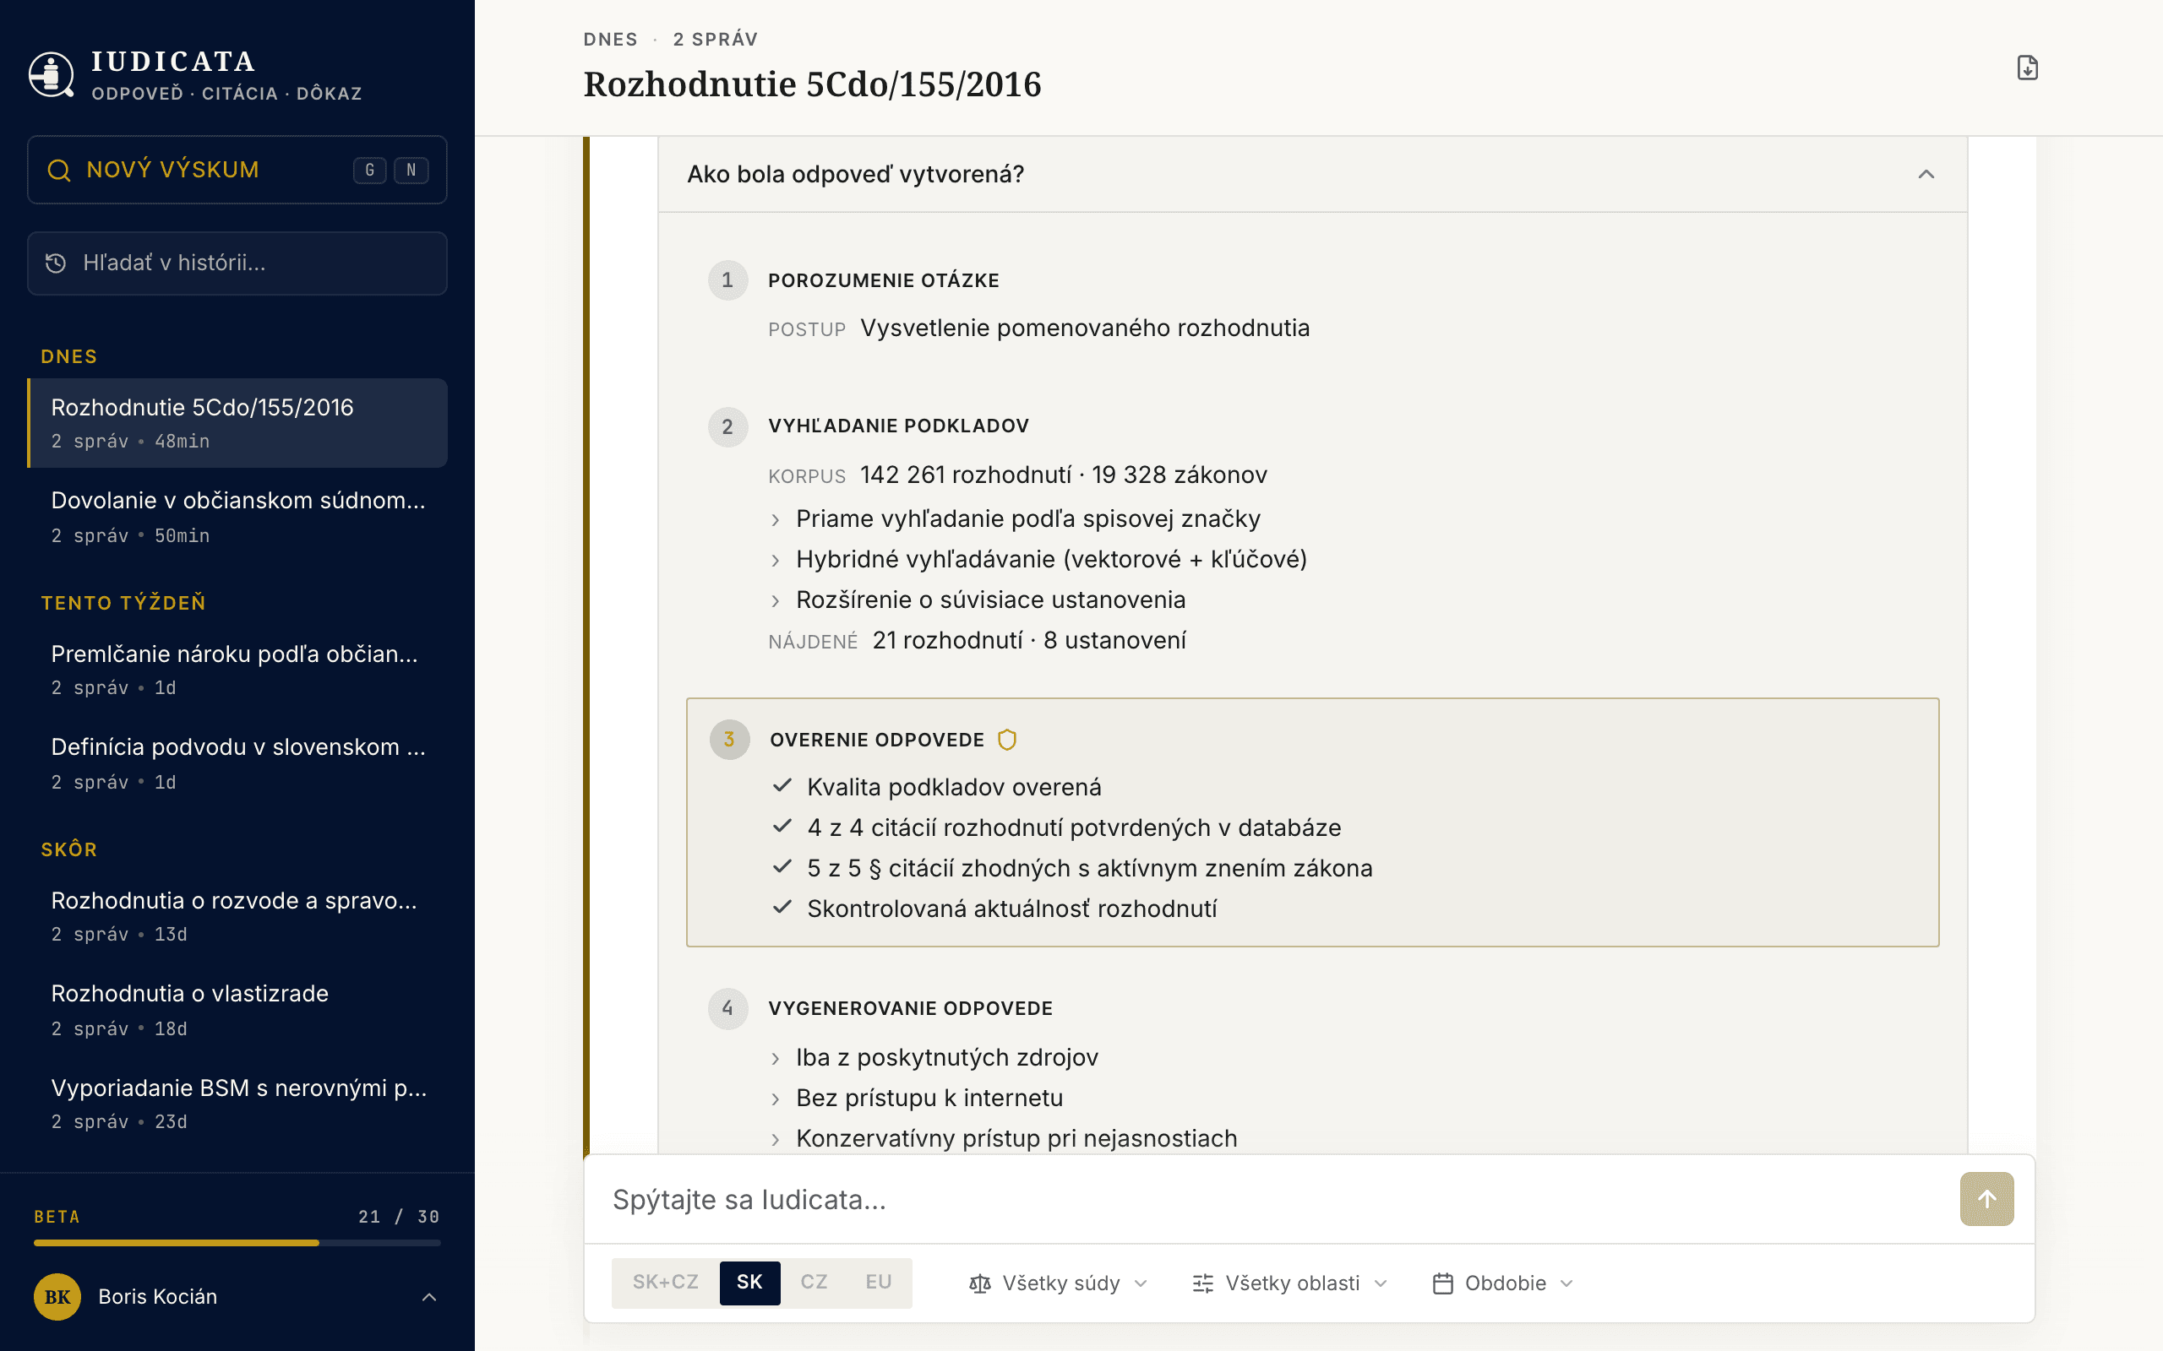The height and width of the screenshot is (1351, 2163).
Task: Click the Vygenerovanie odpovede heading
Action: click(910, 1009)
